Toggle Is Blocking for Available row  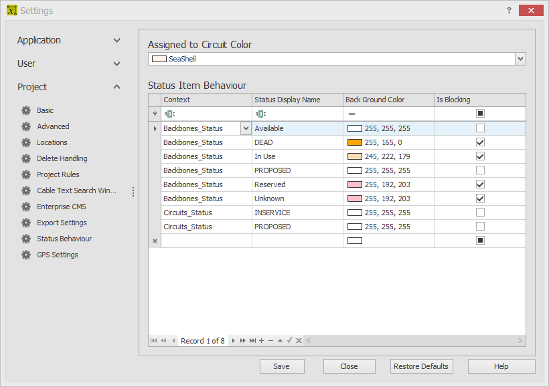pyautogui.click(x=481, y=128)
